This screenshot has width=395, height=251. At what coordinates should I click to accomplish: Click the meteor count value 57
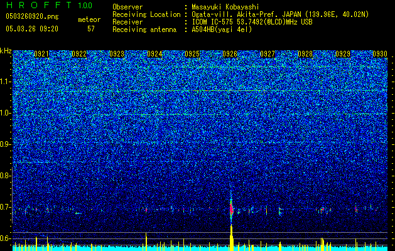pyautogui.click(x=91, y=29)
